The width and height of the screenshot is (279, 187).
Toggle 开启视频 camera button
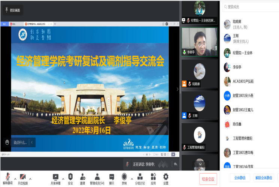point(22,177)
